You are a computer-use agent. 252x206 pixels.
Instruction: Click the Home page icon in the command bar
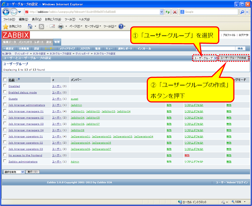(30, 26)
